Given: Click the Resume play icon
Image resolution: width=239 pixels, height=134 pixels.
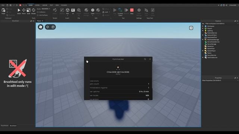Looking at the screenshot, I should pyautogui.click(x=126, y=10).
